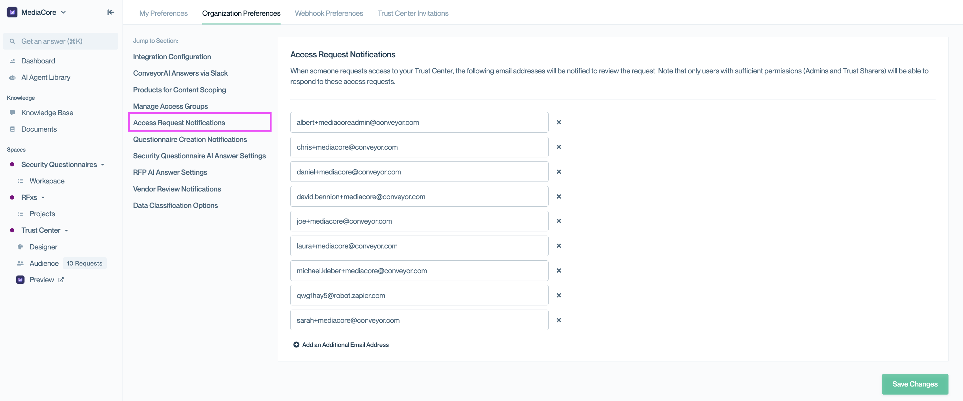Click the Get an answer search field
This screenshot has height=401, width=963.
[61, 42]
